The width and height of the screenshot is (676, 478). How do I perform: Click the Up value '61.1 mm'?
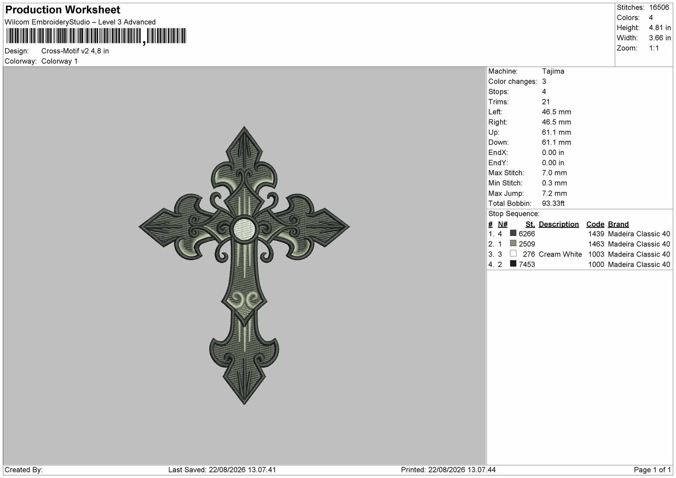(556, 132)
